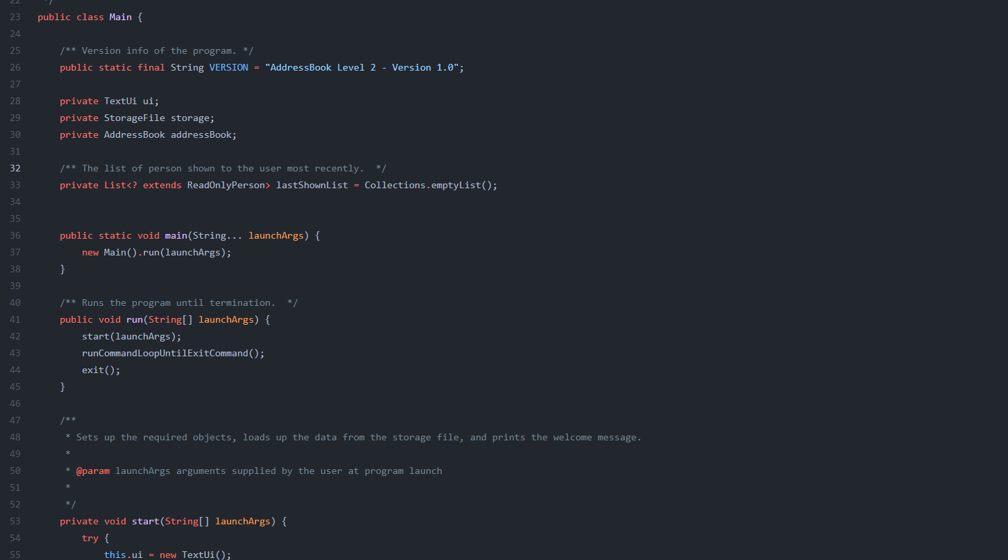Click the TextUi type on the ui field
This screenshot has width=1008, height=560.
(120, 101)
